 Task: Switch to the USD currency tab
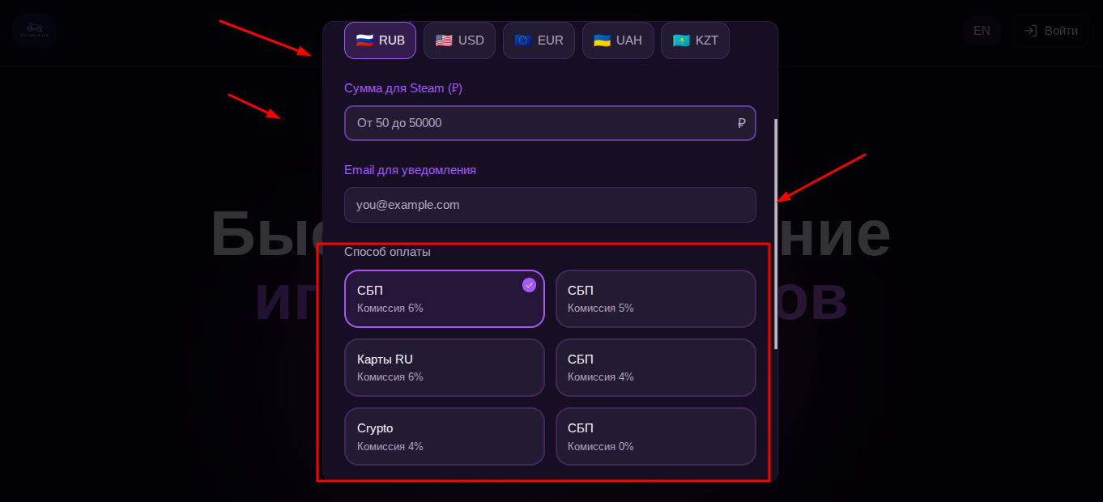[x=459, y=40]
